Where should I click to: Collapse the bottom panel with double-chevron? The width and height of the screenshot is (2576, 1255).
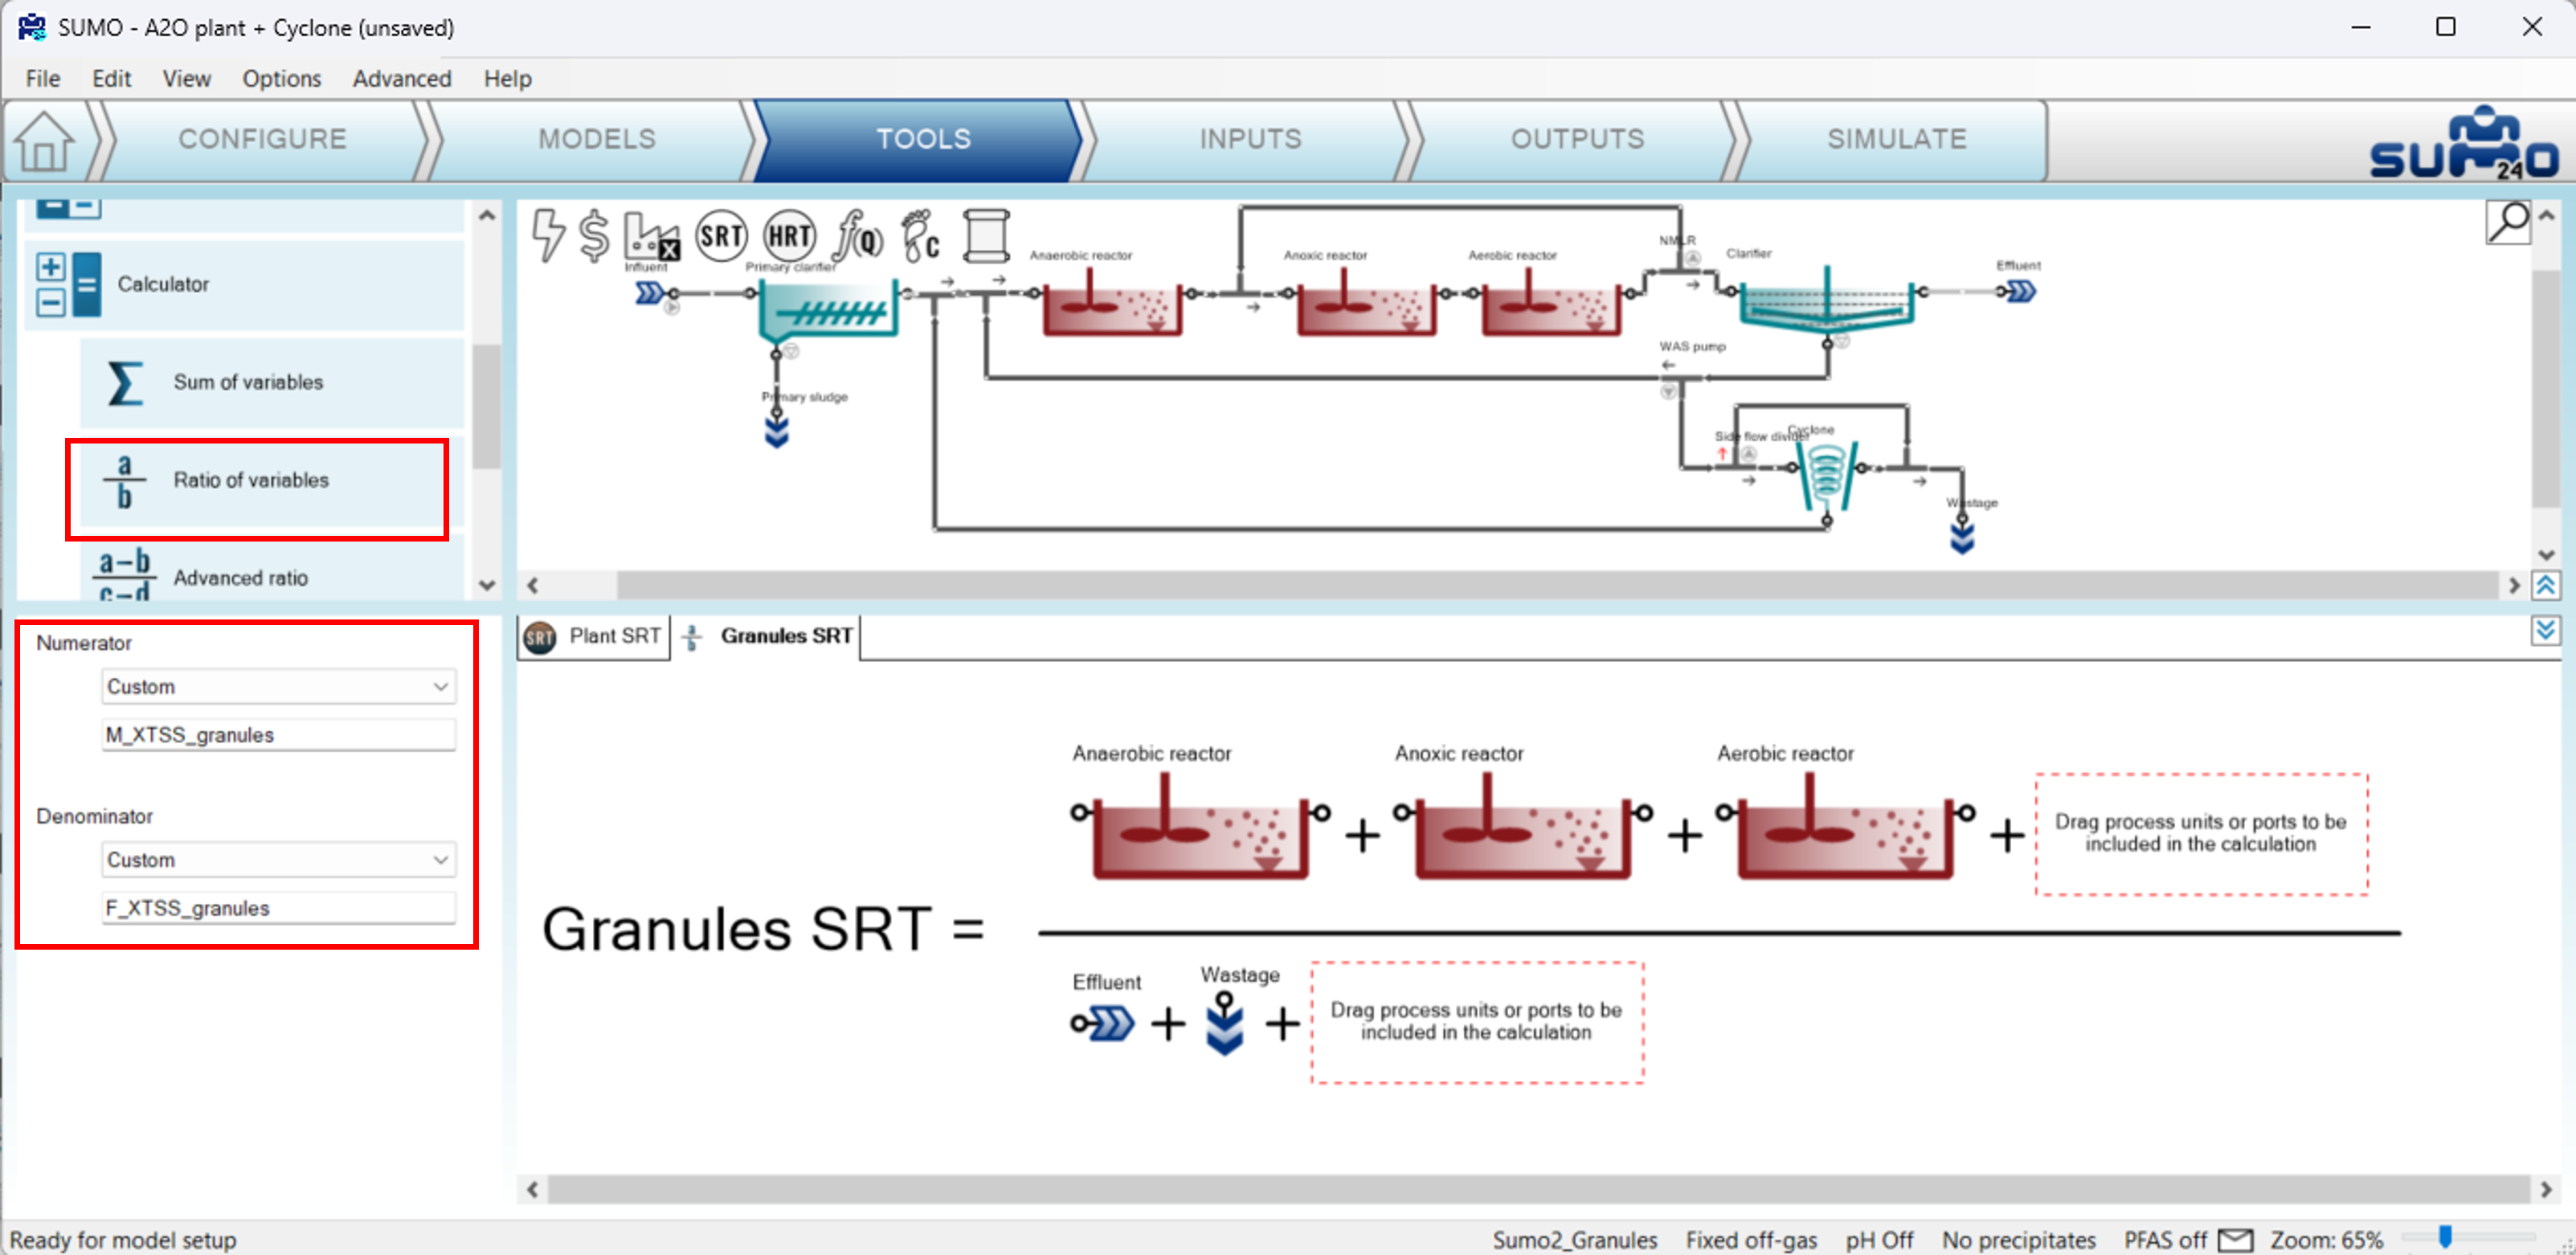(2545, 631)
